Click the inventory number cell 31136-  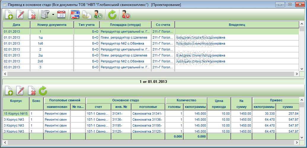[x=121, y=119]
